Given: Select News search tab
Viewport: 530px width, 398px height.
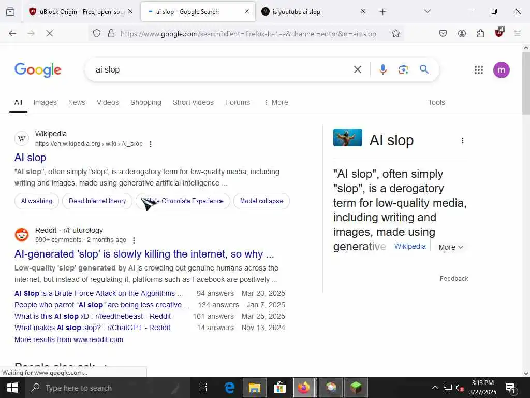Looking at the screenshot, I should tap(77, 102).
